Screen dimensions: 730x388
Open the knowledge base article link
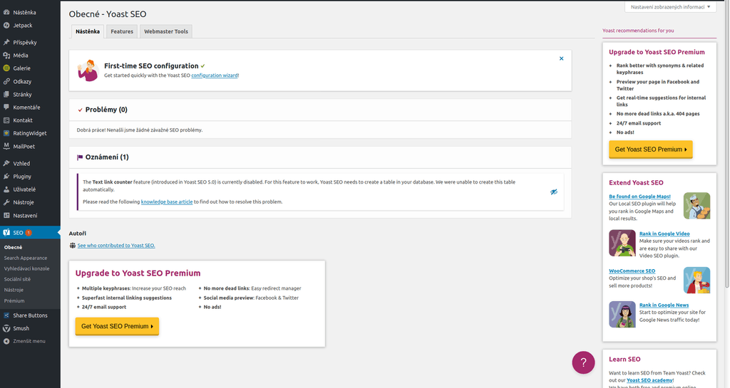click(167, 201)
